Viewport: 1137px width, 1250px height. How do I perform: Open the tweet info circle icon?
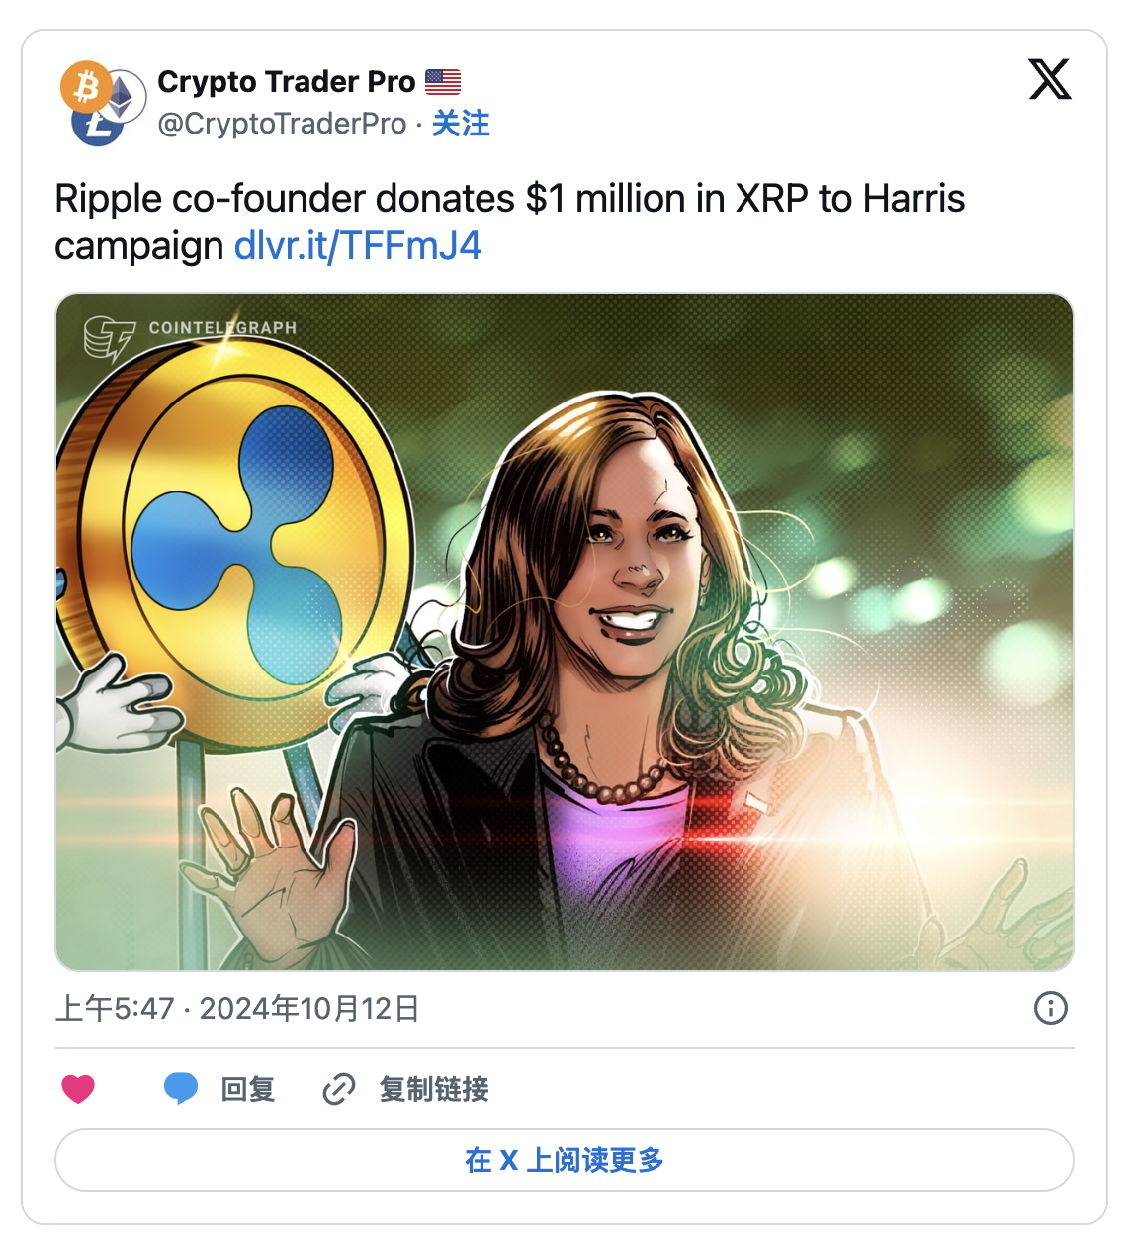1050,1008
